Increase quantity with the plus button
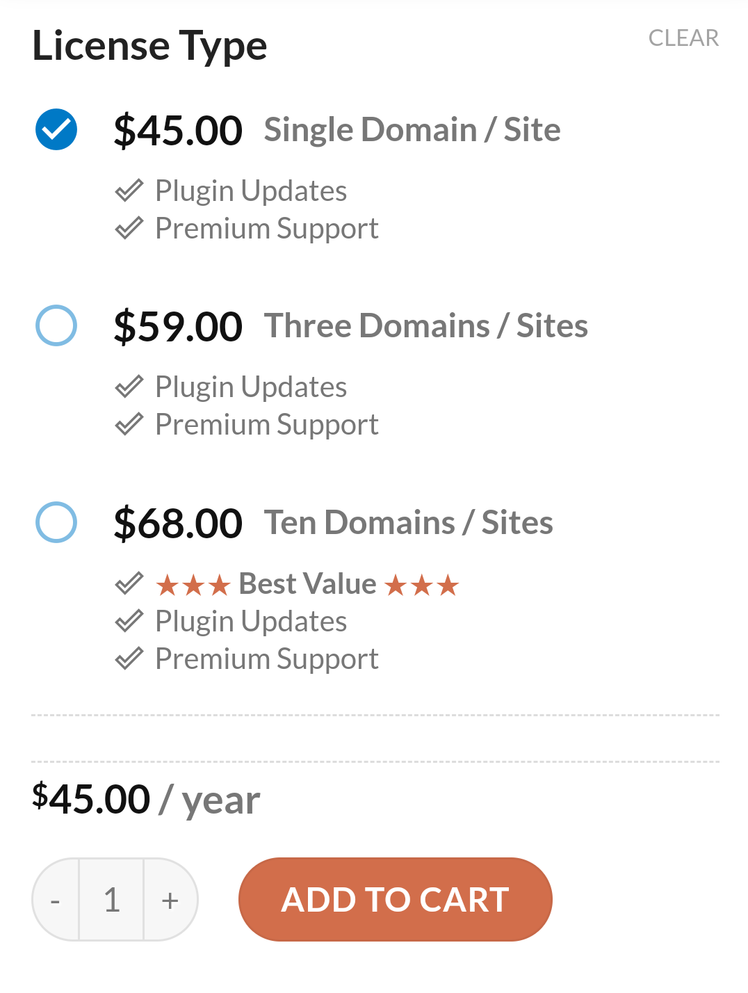The width and height of the screenshot is (748, 993). pos(170,900)
